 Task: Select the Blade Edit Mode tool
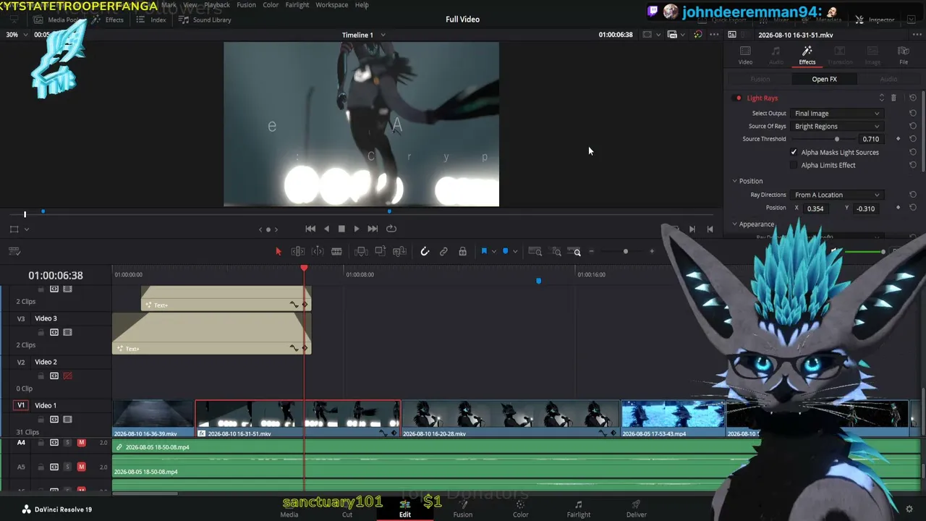(336, 251)
